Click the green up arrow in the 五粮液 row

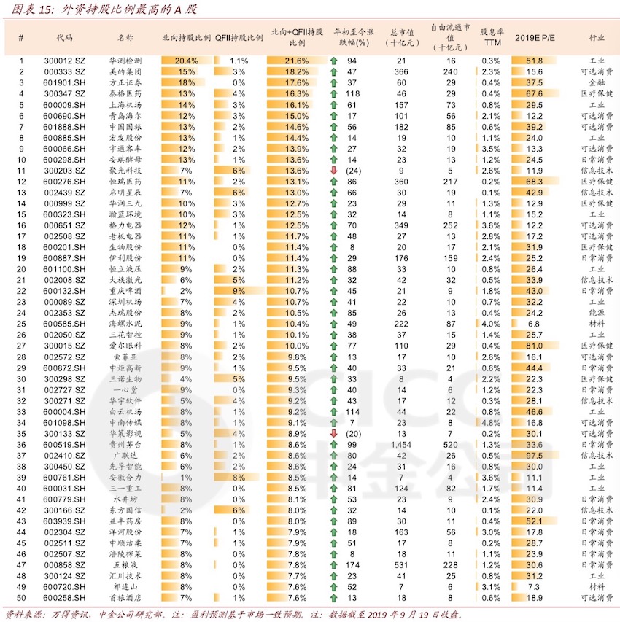(333, 565)
